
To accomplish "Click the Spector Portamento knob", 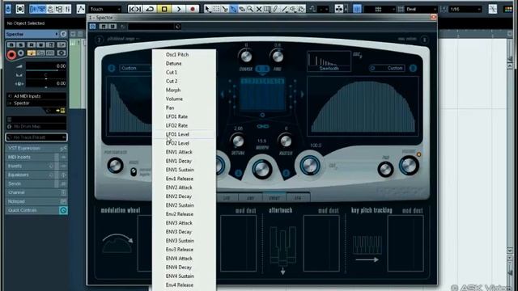I will click(x=115, y=165).
